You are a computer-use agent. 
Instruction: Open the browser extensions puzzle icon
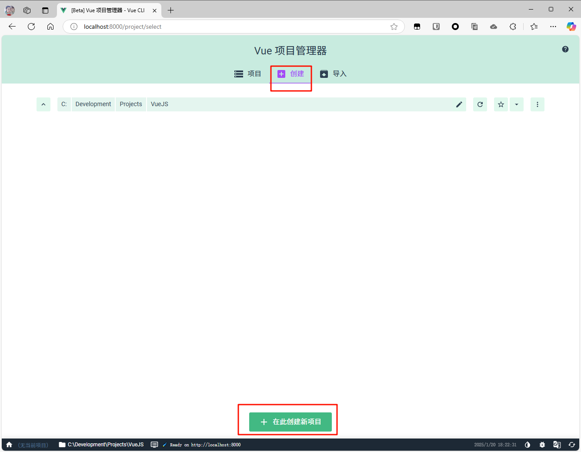513,27
